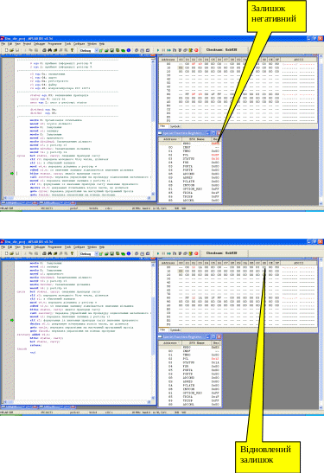
Task: Click New File icon in lower MPLAB toolbar
Action: click(x=7, y=253)
